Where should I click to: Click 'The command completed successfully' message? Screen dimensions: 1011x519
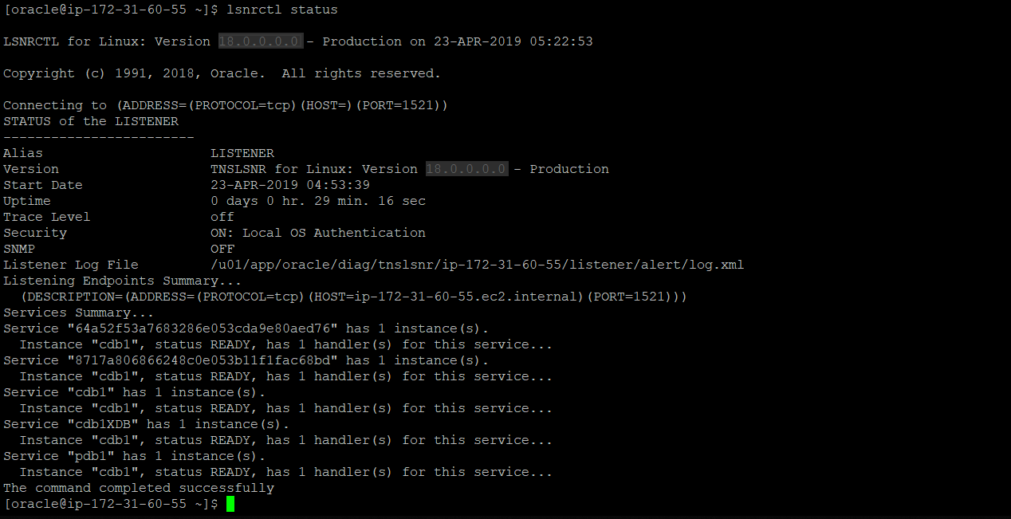139,488
